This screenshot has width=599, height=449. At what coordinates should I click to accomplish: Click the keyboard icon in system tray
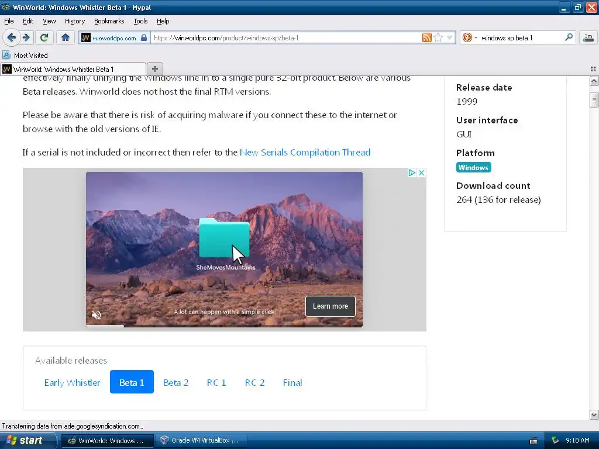533,441
